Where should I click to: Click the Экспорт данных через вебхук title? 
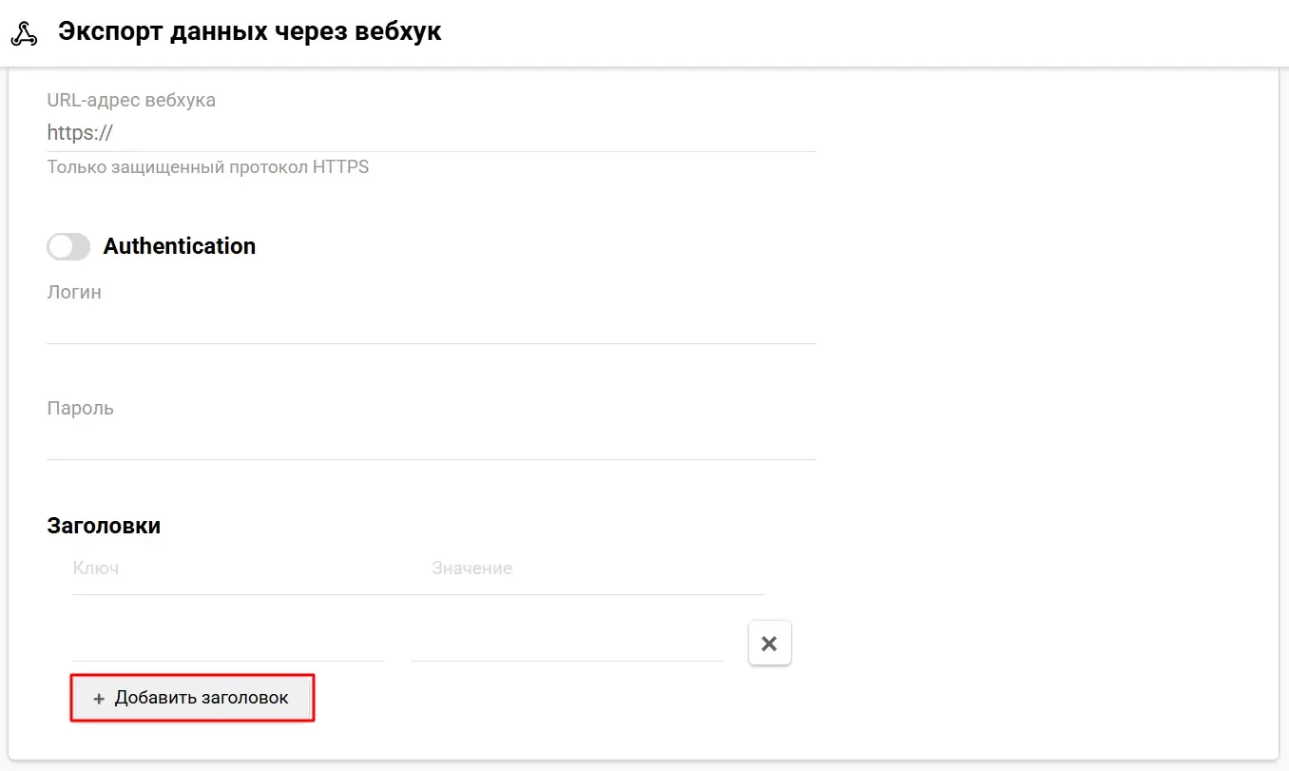[249, 32]
